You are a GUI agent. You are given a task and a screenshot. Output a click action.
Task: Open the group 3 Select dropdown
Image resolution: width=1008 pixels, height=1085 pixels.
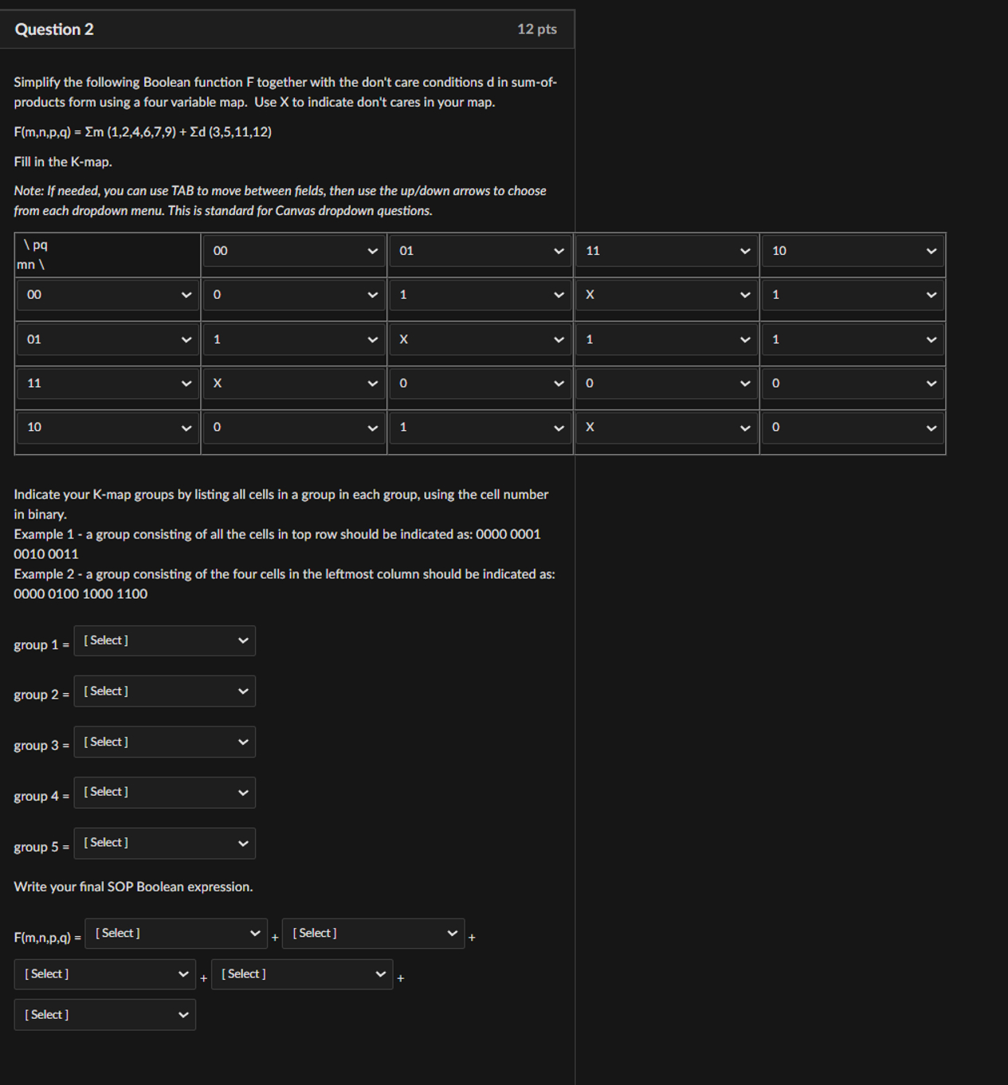[x=164, y=742]
